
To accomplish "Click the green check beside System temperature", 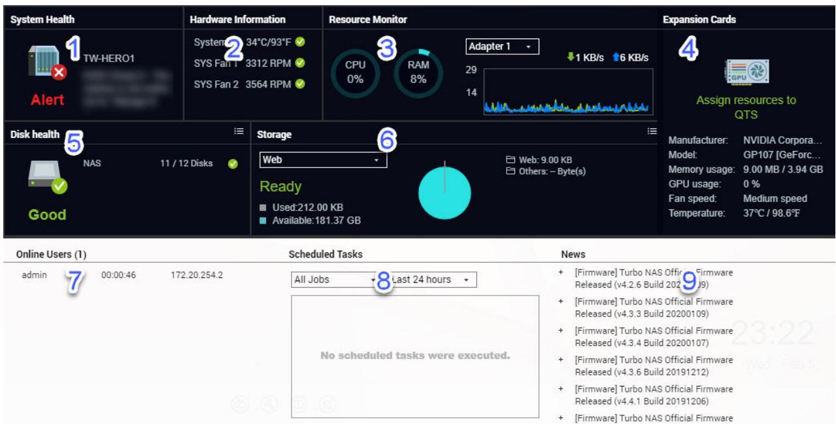I will click(x=301, y=43).
